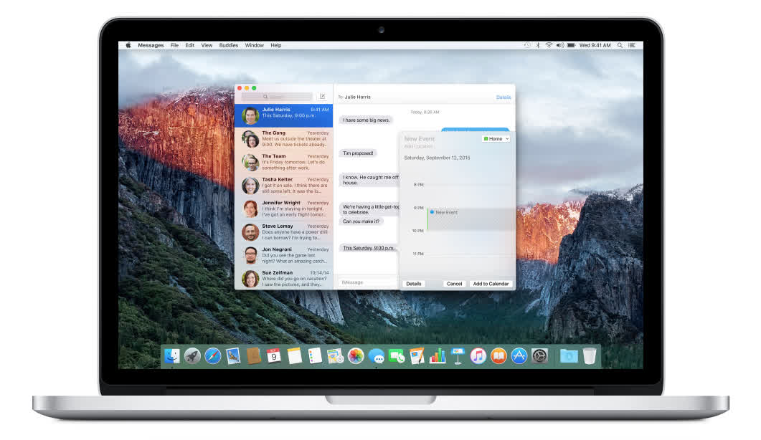The height and width of the screenshot is (440, 761).
Task: Select Sue Zelfman conversation
Action: coord(284,278)
